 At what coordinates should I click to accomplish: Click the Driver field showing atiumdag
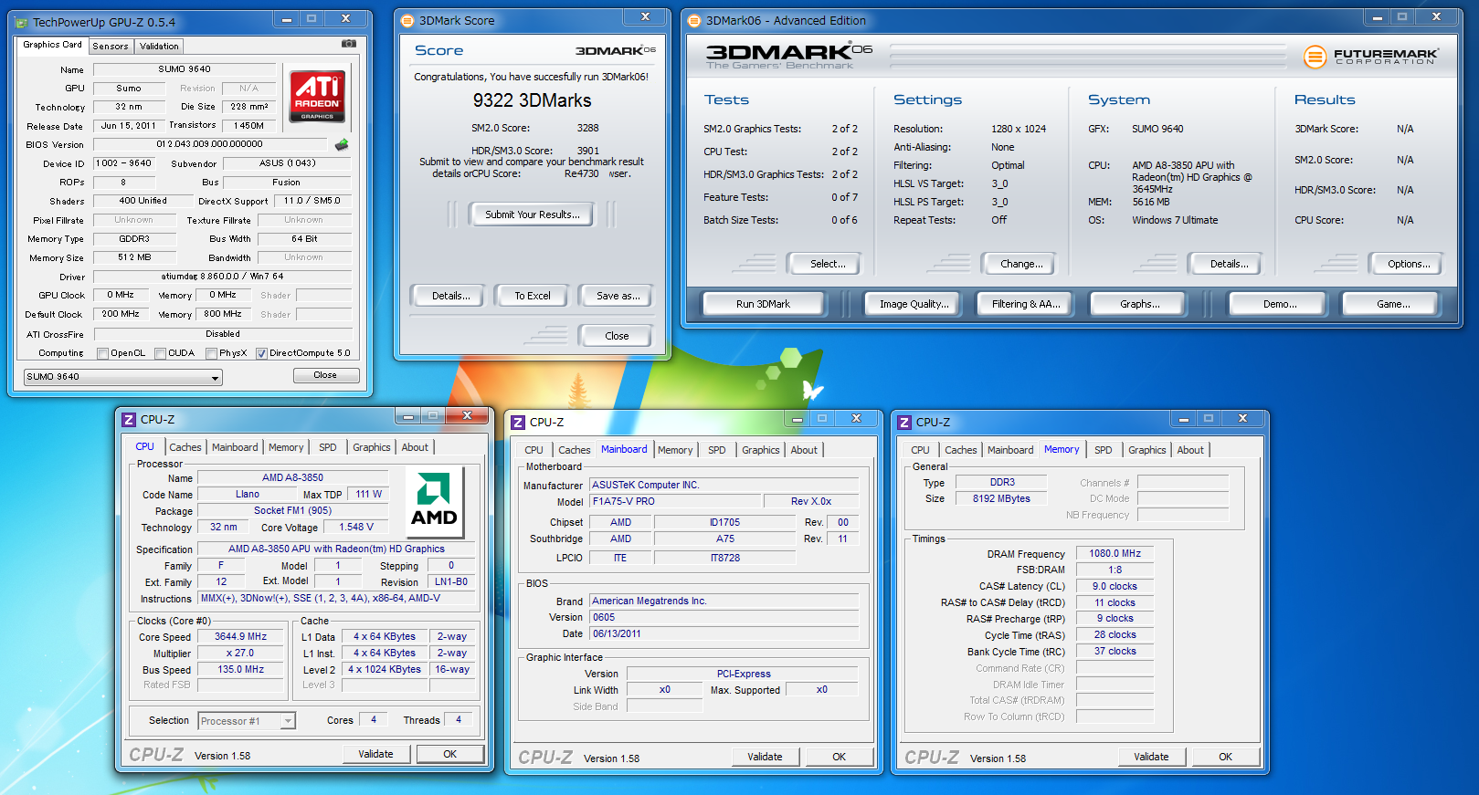pos(222,277)
